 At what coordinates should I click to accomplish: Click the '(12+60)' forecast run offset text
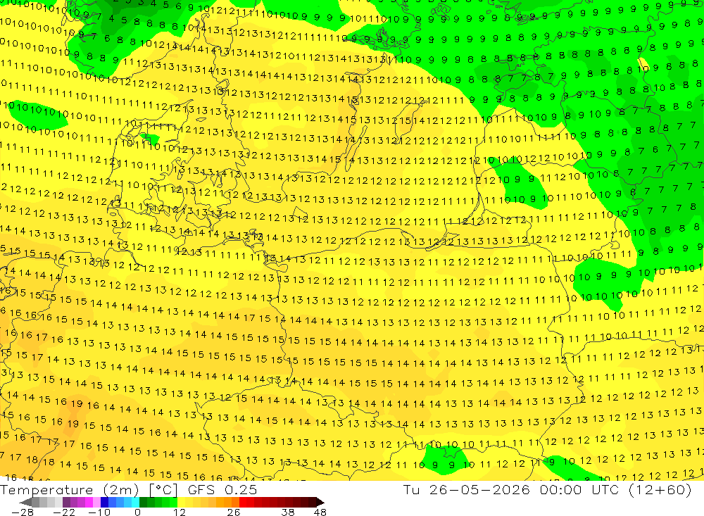[660, 489]
